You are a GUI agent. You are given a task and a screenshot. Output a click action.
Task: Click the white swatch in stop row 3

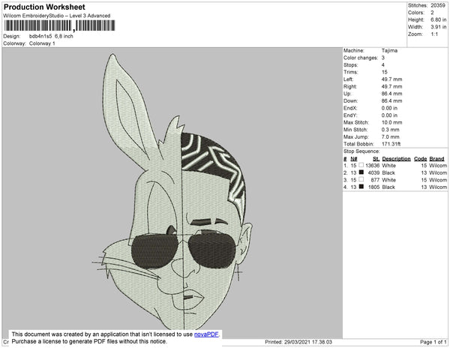(361, 179)
